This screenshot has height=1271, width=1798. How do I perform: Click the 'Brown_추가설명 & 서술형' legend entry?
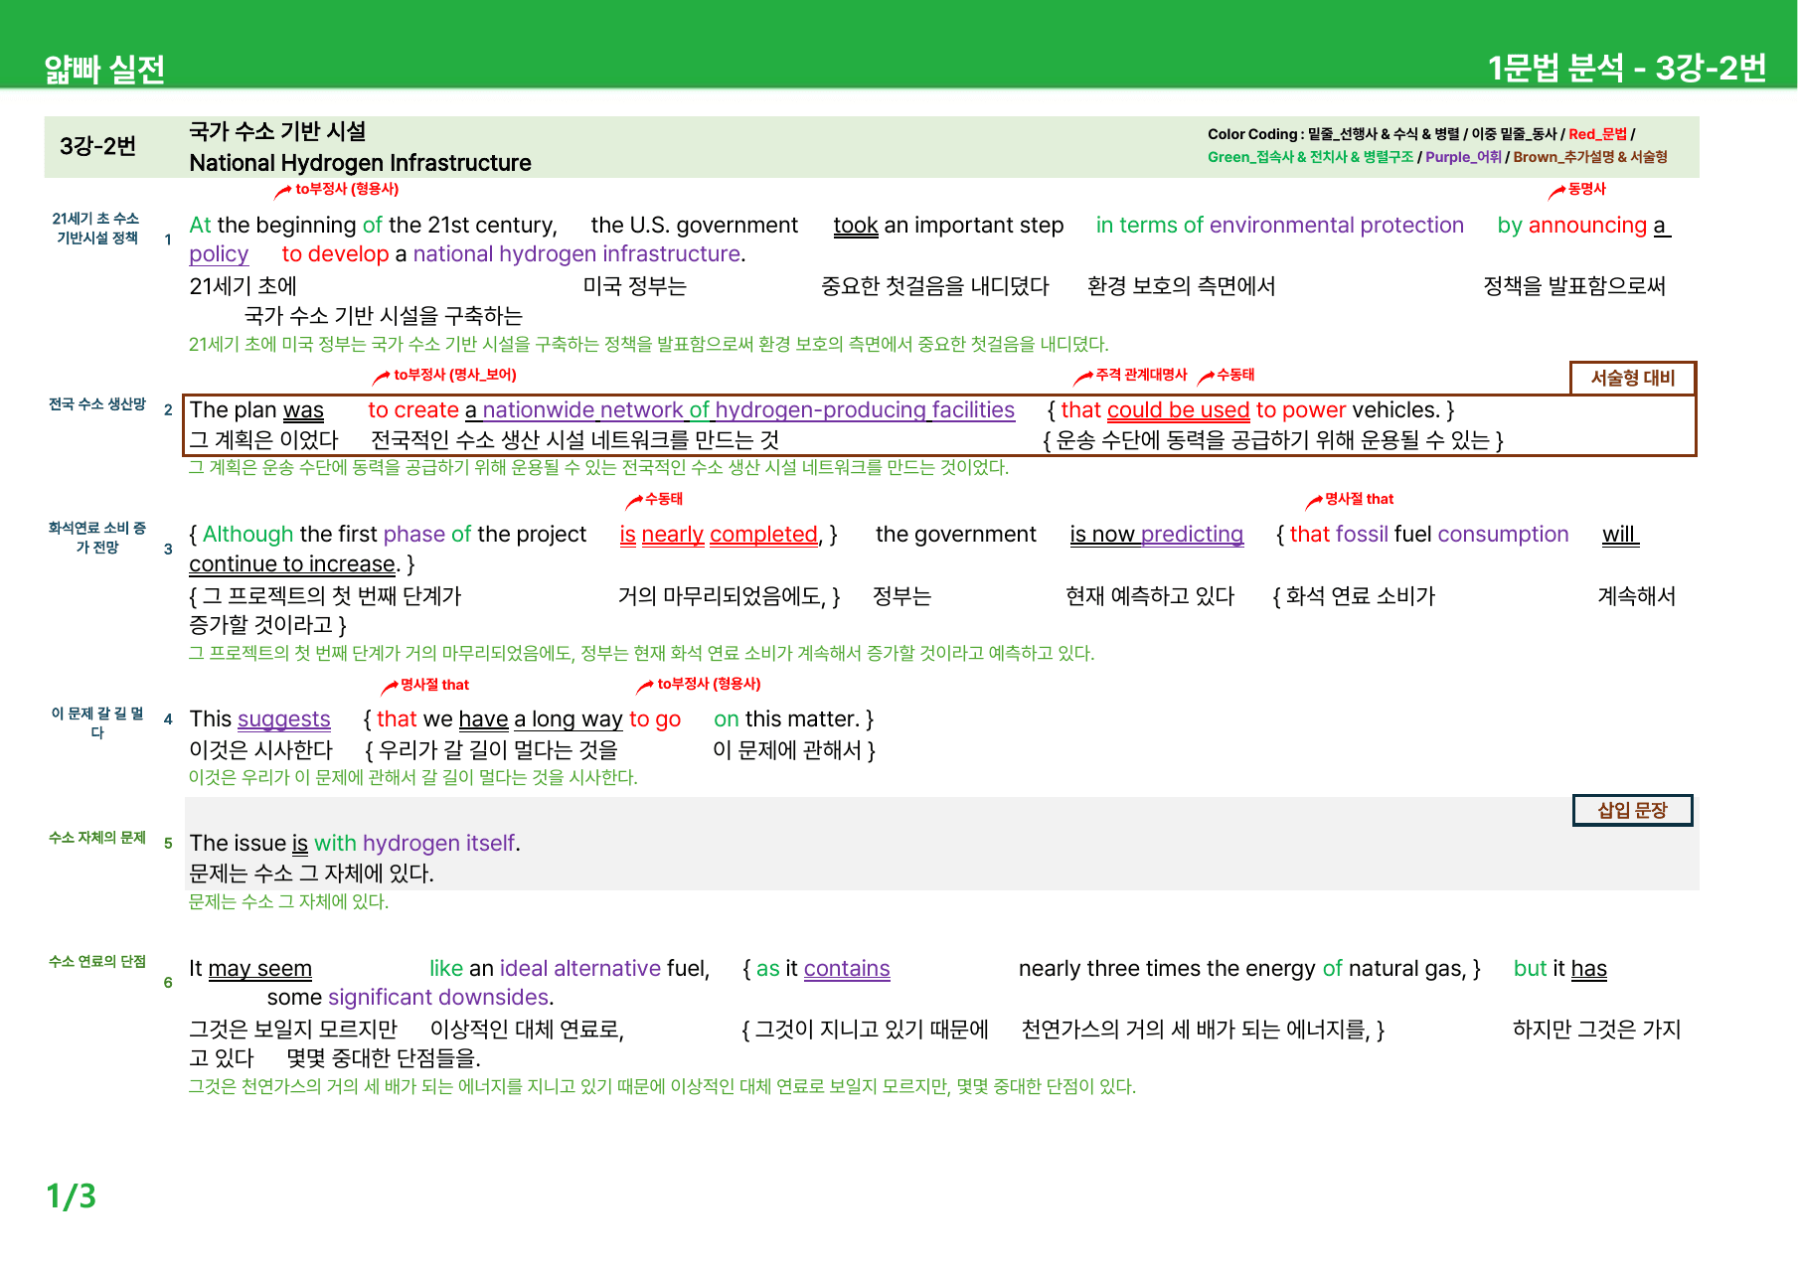coord(1590,157)
